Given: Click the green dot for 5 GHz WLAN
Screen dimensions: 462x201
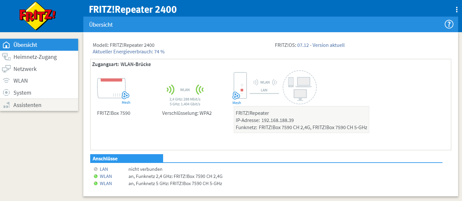Looking at the screenshot, I should pyautogui.click(x=96, y=183).
